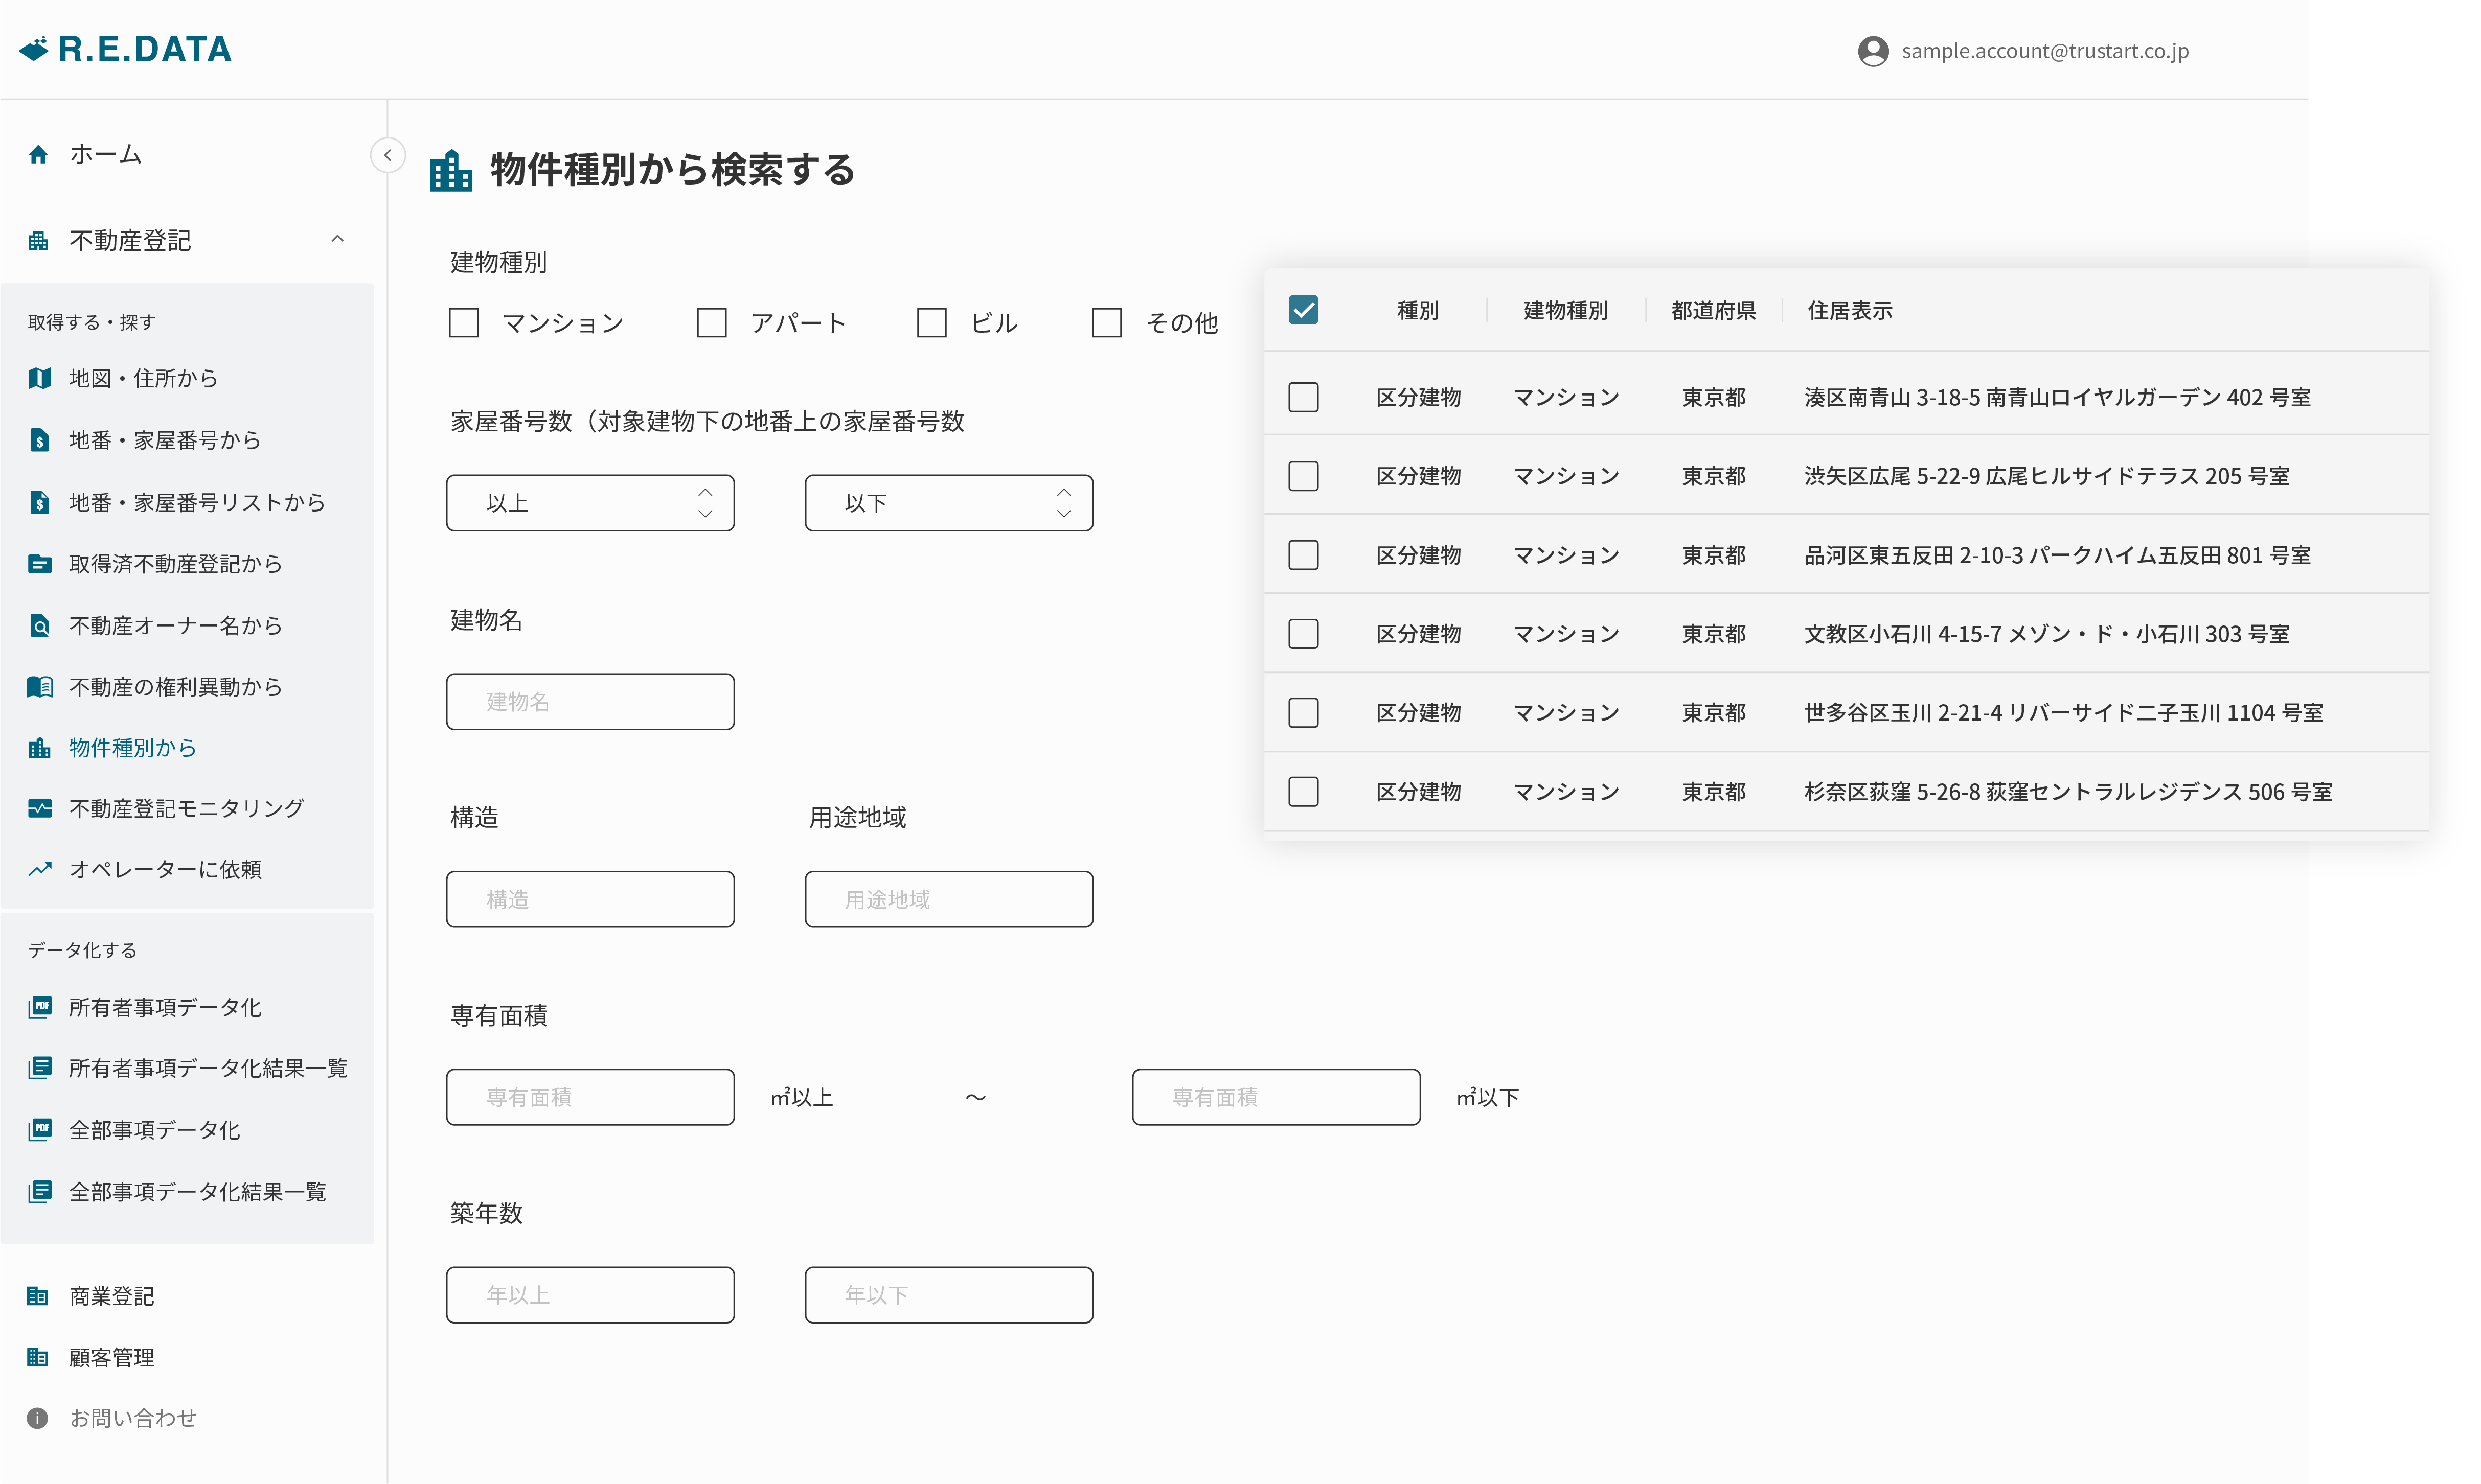This screenshot has width=2481, height=1484.
Task: Uncheck the select-all checkbox in the table header
Action: 1303,310
